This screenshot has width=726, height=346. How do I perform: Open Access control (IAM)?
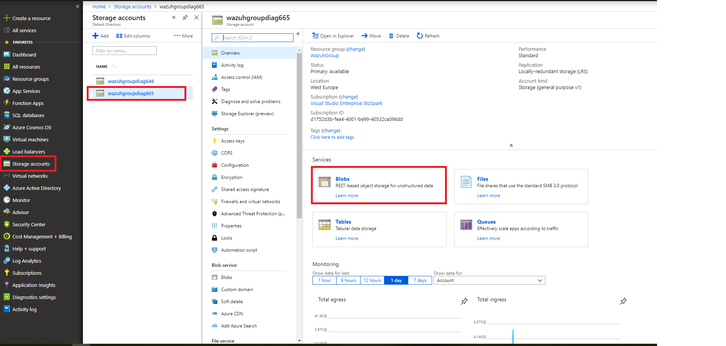click(249, 77)
